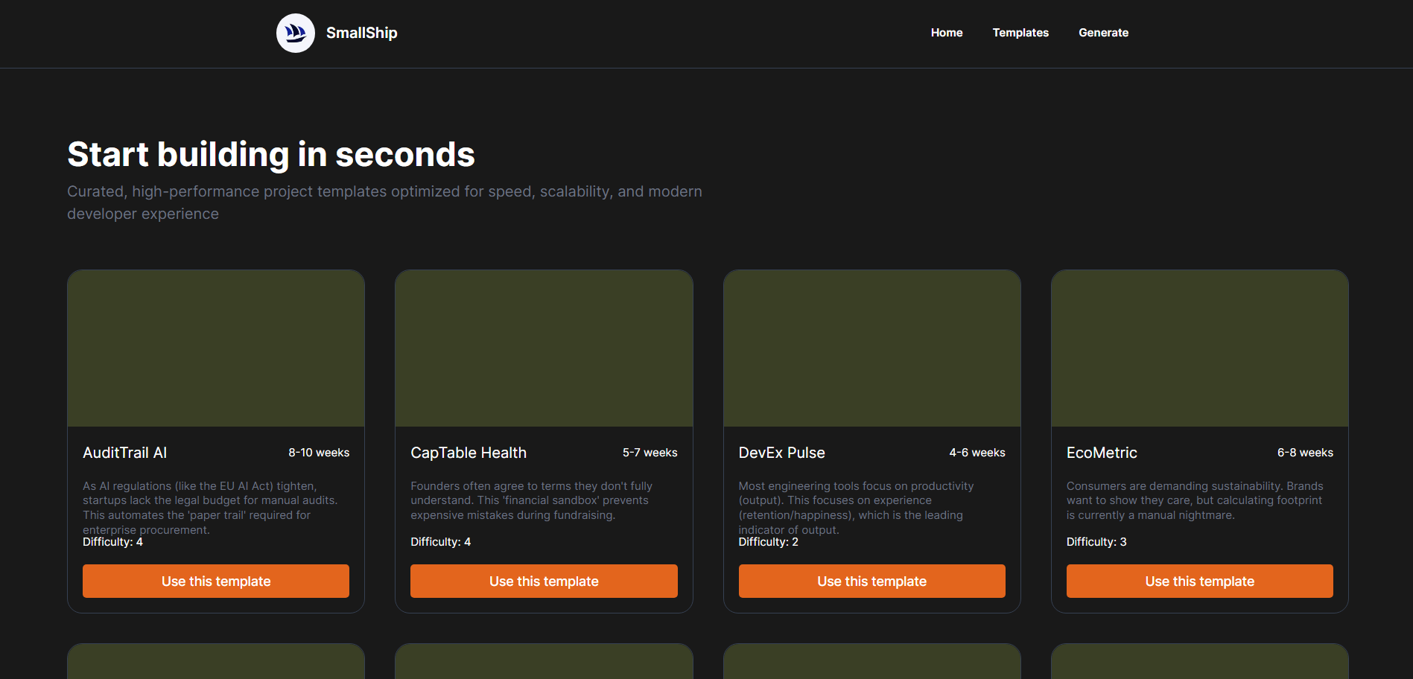Viewport: 1413px width, 679px height.
Task: Click the EcoMetric card thumbnail
Action: click(1199, 348)
